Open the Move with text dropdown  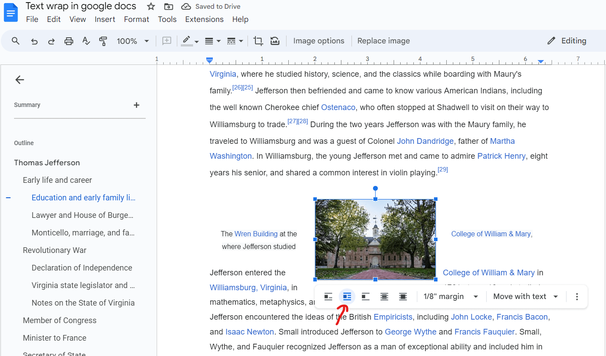pyautogui.click(x=525, y=296)
